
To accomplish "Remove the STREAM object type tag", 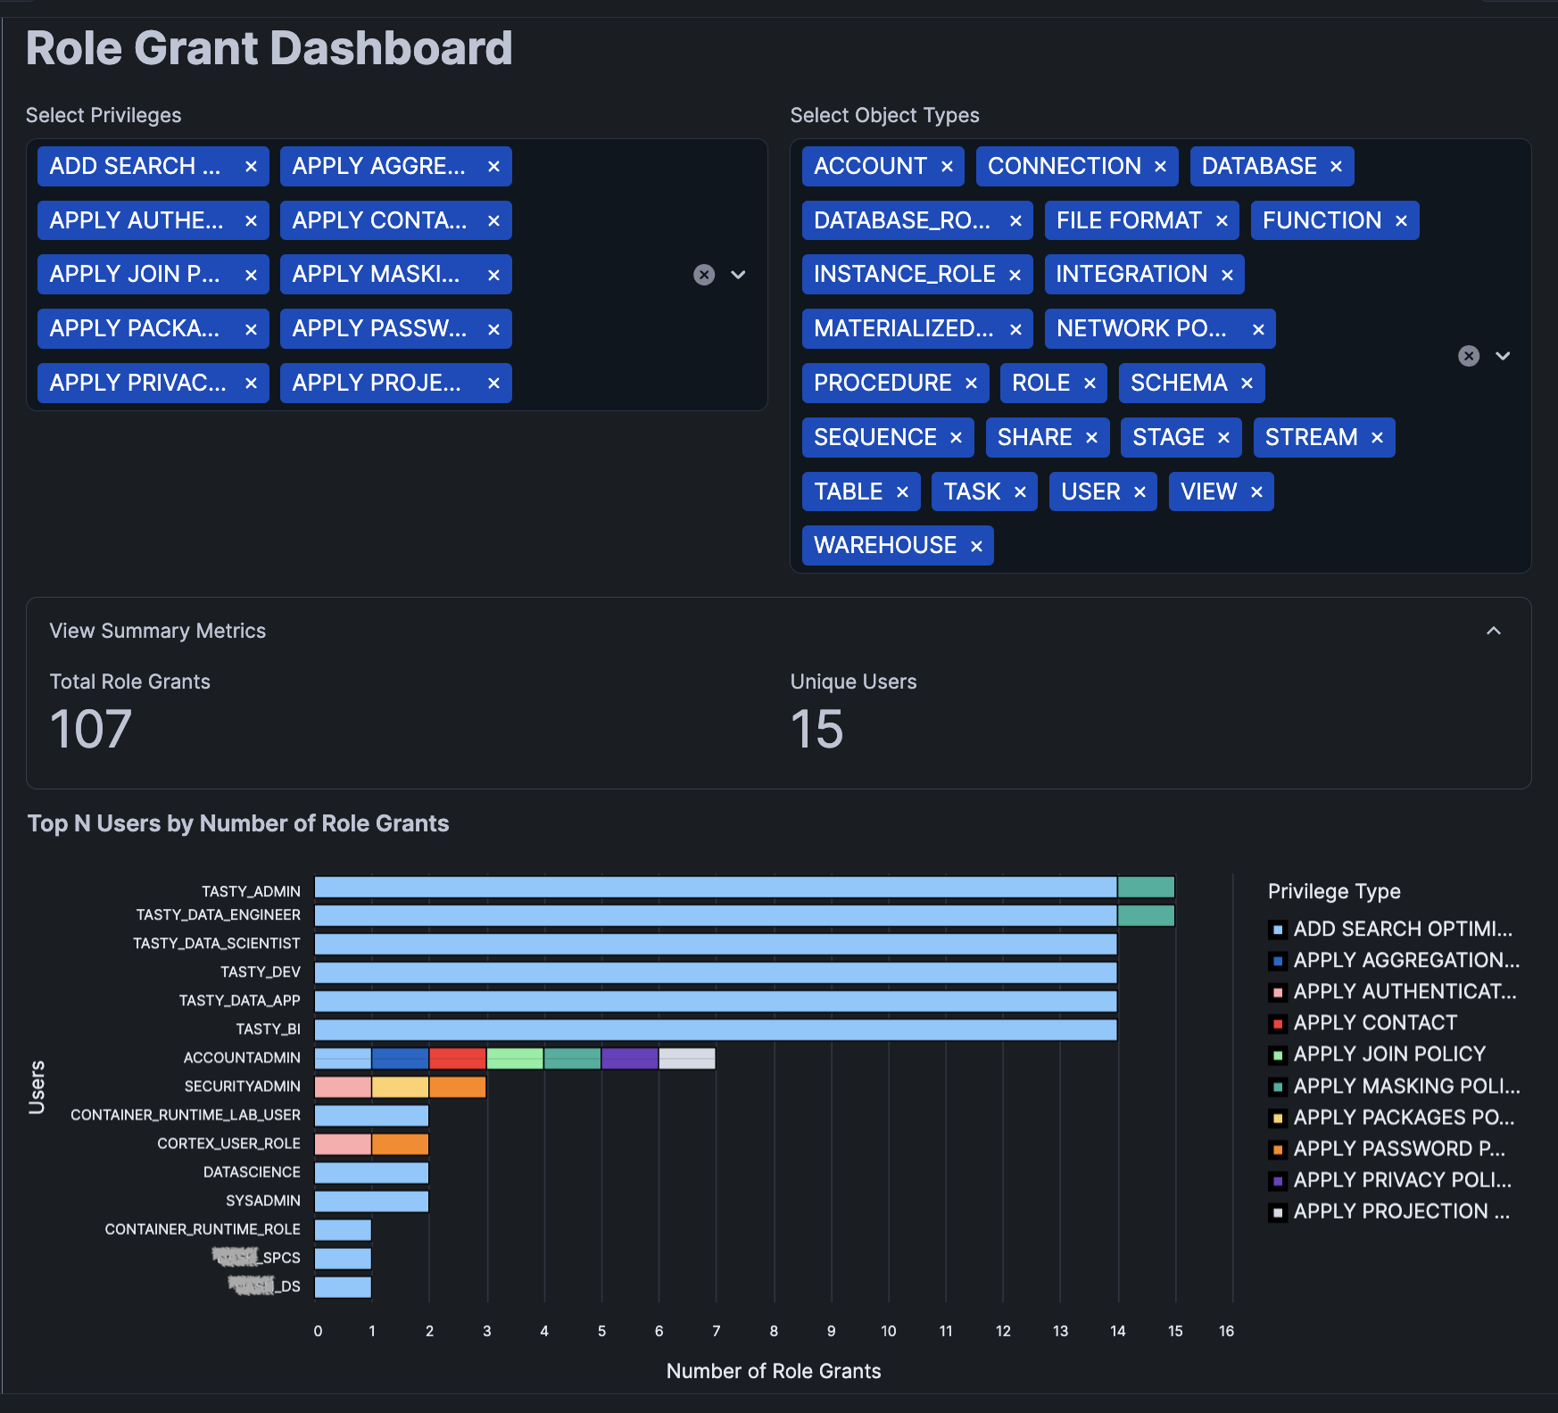I will (1377, 438).
